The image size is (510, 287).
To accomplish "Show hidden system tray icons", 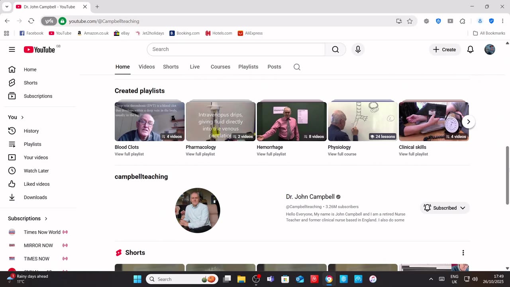I will coord(431,279).
